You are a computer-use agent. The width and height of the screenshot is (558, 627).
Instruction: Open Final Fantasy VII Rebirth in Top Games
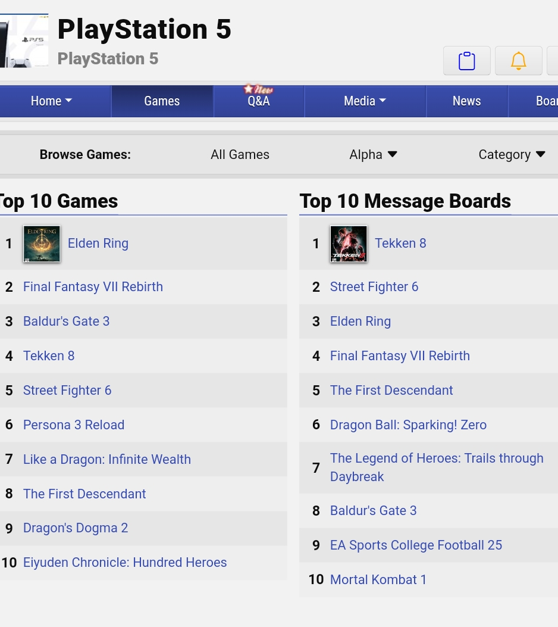pyautogui.click(x=93, y=287)
